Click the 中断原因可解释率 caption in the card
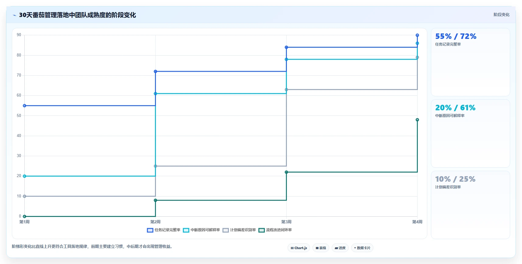Image resolution: width=522 pixels, height=264 pixels. click(x=450, y=116)
